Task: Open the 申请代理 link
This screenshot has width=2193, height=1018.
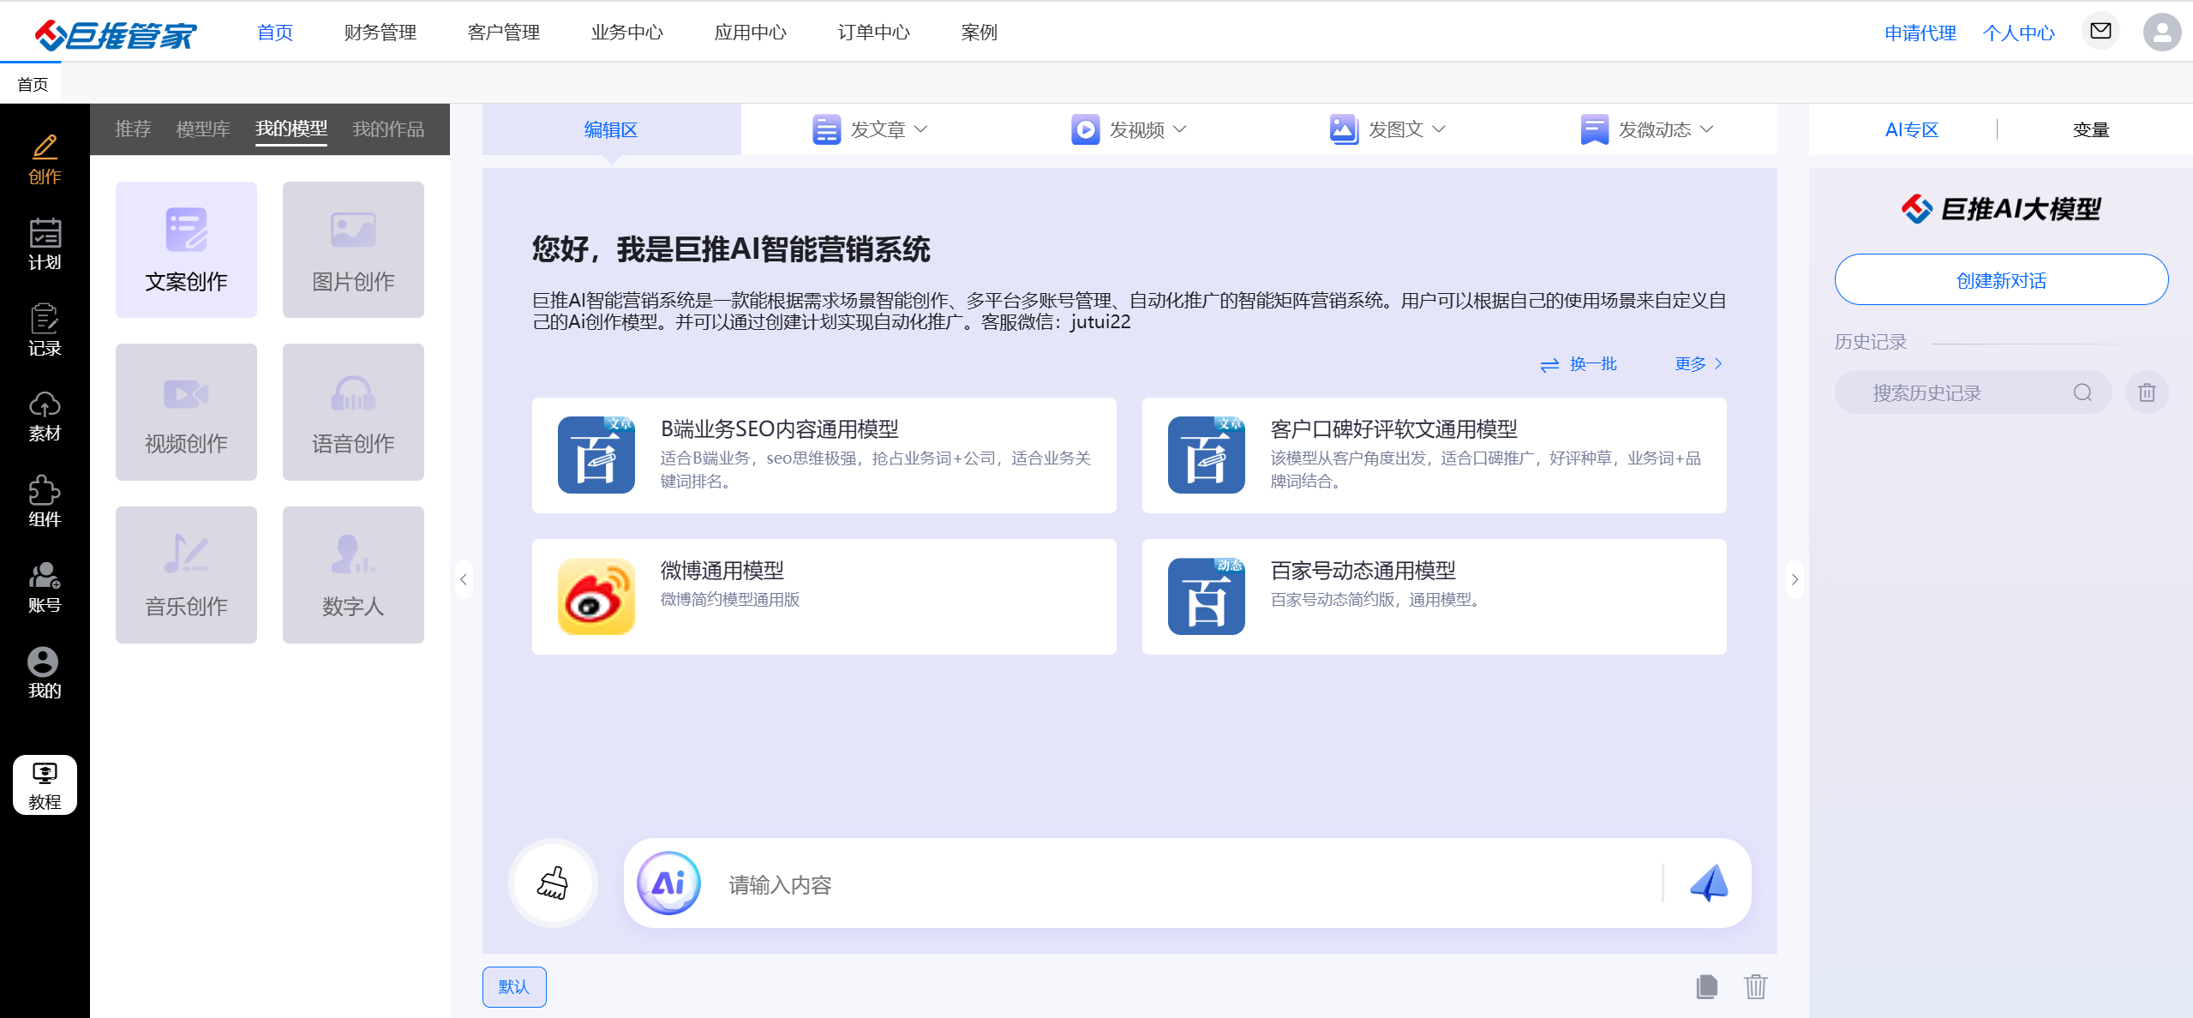Action: [1920, 33]
